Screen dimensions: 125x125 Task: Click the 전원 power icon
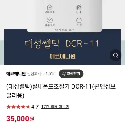point(79,20)
